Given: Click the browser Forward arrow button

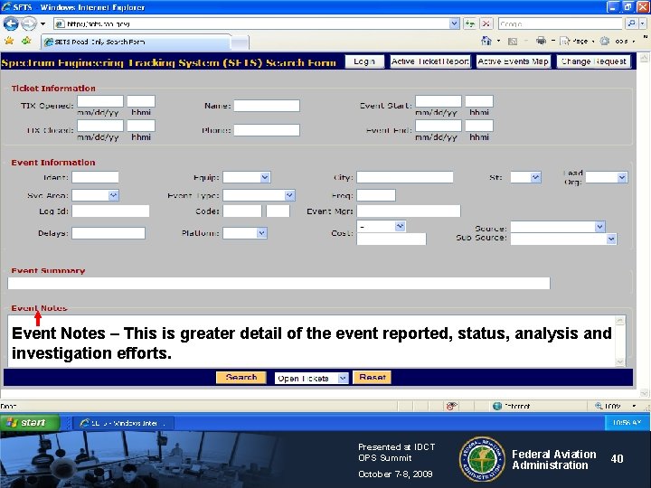Looking at the screenshot, I should (x=29, y=23).
